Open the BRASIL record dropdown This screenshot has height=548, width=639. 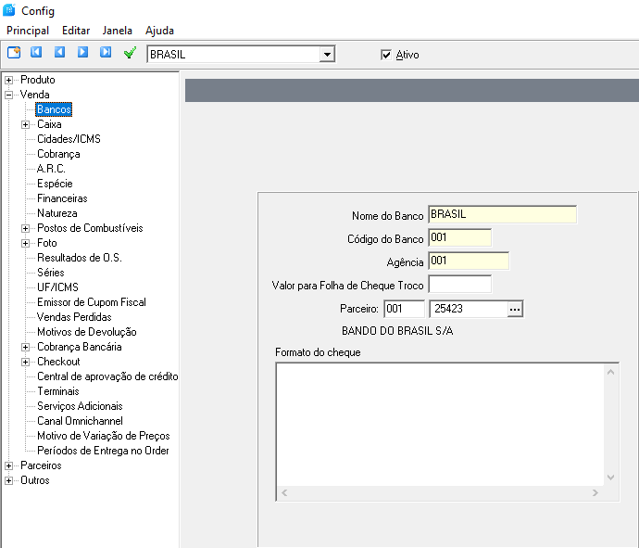pos(326,55)
